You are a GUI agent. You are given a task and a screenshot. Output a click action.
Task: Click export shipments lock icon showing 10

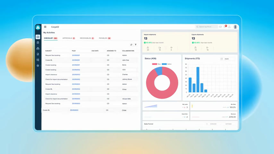(195, 47)
